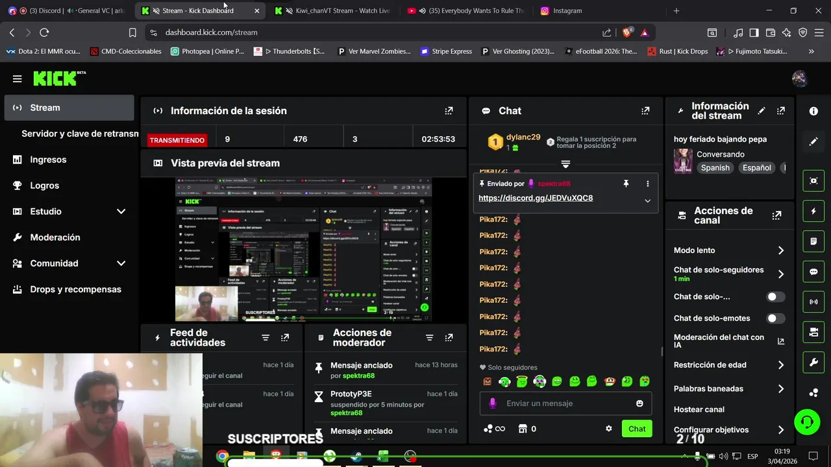Toggle the chat bubble icon in the sidebar
Viewport: 831px width, 467px height.
tap(813, 272)
